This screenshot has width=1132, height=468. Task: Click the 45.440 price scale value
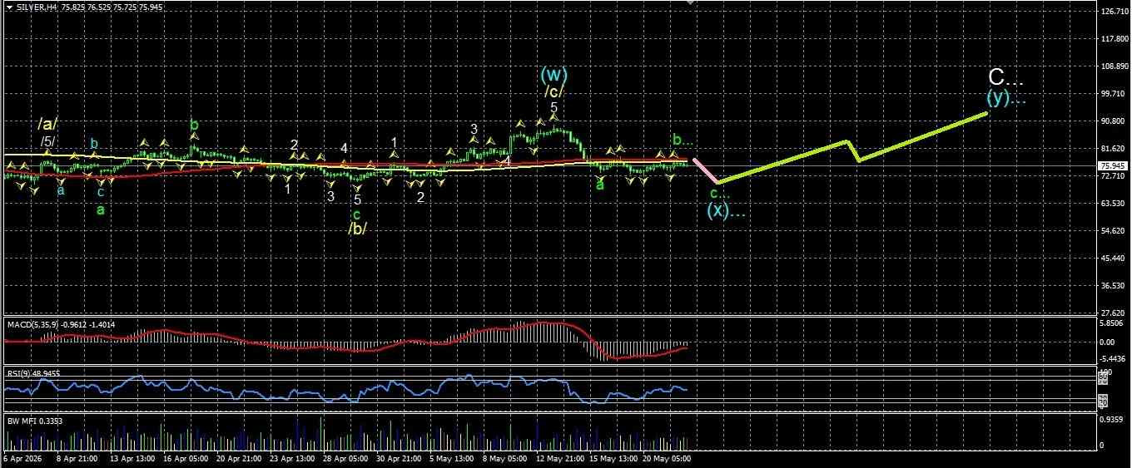pyautogui.click(x=1114, y=259)
